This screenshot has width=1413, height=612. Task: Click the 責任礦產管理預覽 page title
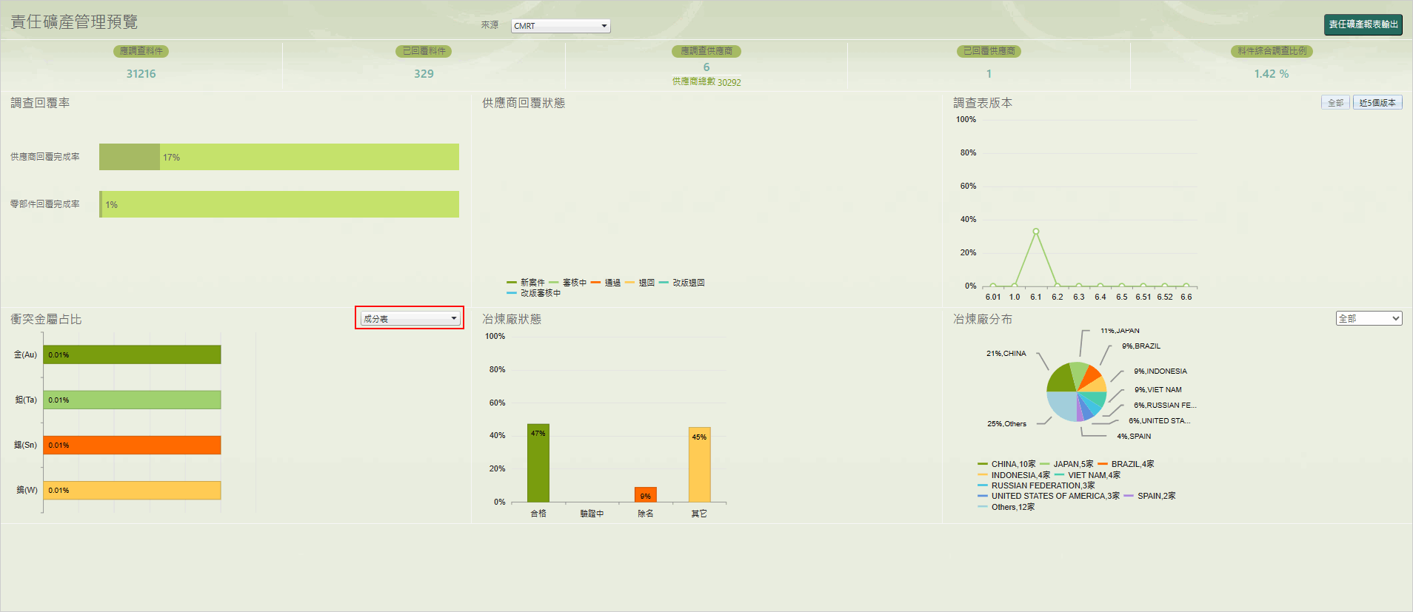(x=74, y=22)
